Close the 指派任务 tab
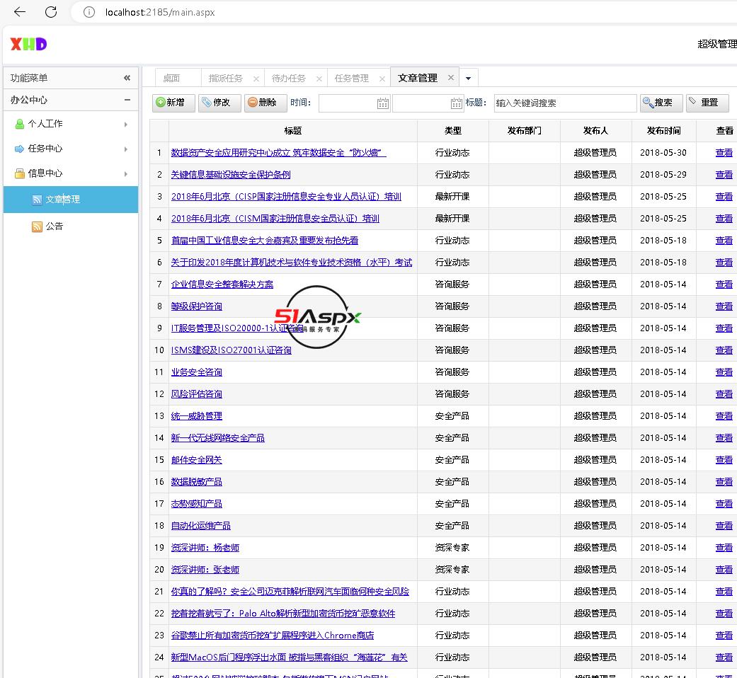Viewport: 737px width, 678px height. click(x=256, y=79)
